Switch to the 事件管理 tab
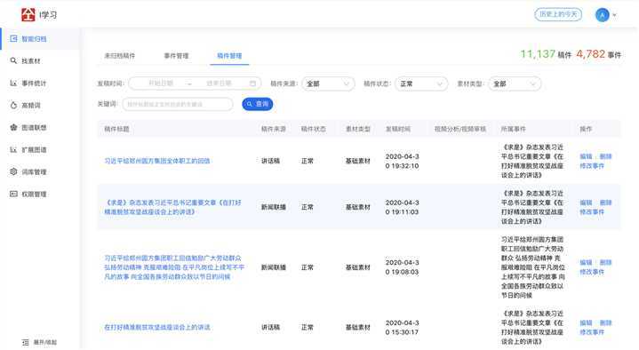639x350 pixels. point(176,56)
